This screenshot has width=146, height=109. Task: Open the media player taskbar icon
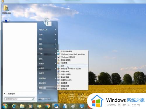click(31, 106)
